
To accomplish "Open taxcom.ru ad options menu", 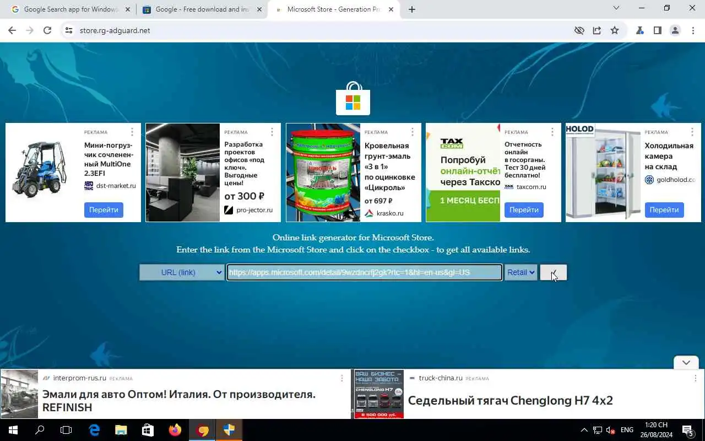I will point(552,132).
